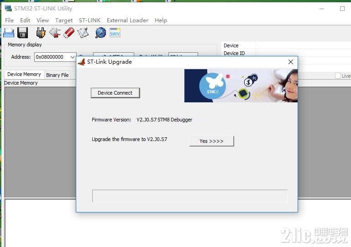Click the Yes >>>> upgrade button
Viewport: 351px width, 247px height.
click(x=211, y=141)
